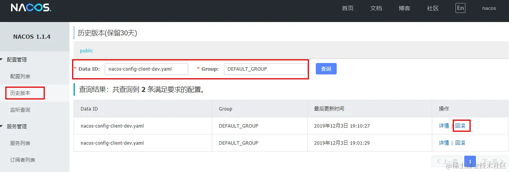509x172 pixels.
Task: Click the 查询 query button
Action: tap(326, 69)
